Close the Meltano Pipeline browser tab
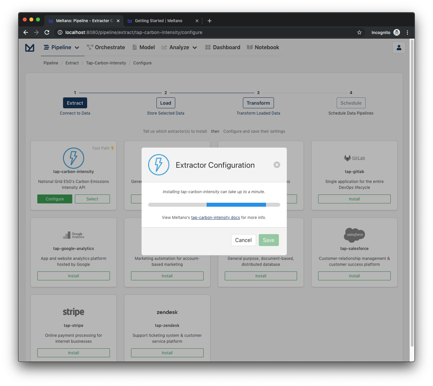 [118, 21]
